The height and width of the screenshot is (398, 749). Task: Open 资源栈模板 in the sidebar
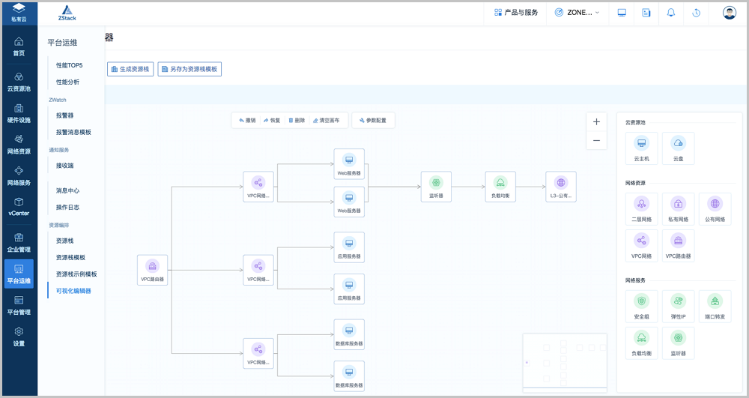pos(70,257)
